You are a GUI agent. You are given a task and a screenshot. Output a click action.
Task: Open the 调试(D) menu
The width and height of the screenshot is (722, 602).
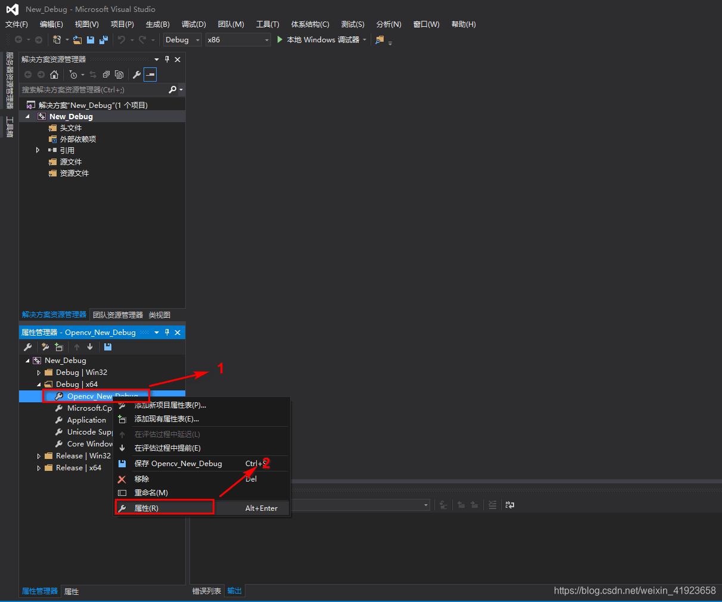[194, 24]
